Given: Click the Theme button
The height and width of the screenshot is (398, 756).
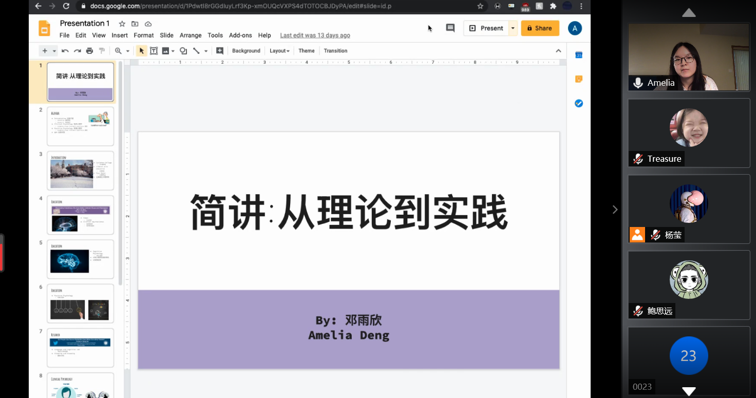Looking at the screenshot, I should point(307,51).
